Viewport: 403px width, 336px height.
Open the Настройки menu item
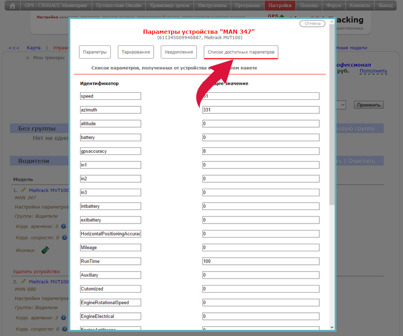pos(280,6)
